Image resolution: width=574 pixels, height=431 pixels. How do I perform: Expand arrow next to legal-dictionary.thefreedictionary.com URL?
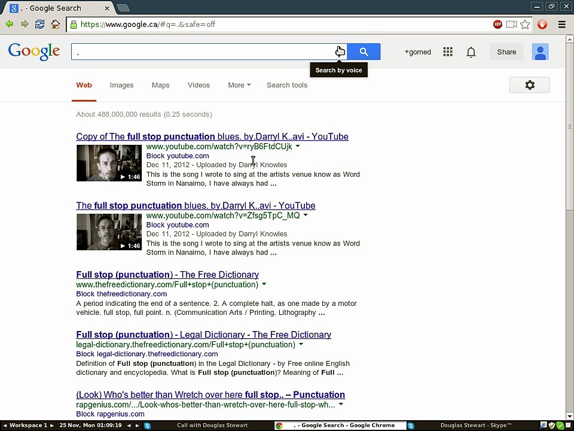301,344
